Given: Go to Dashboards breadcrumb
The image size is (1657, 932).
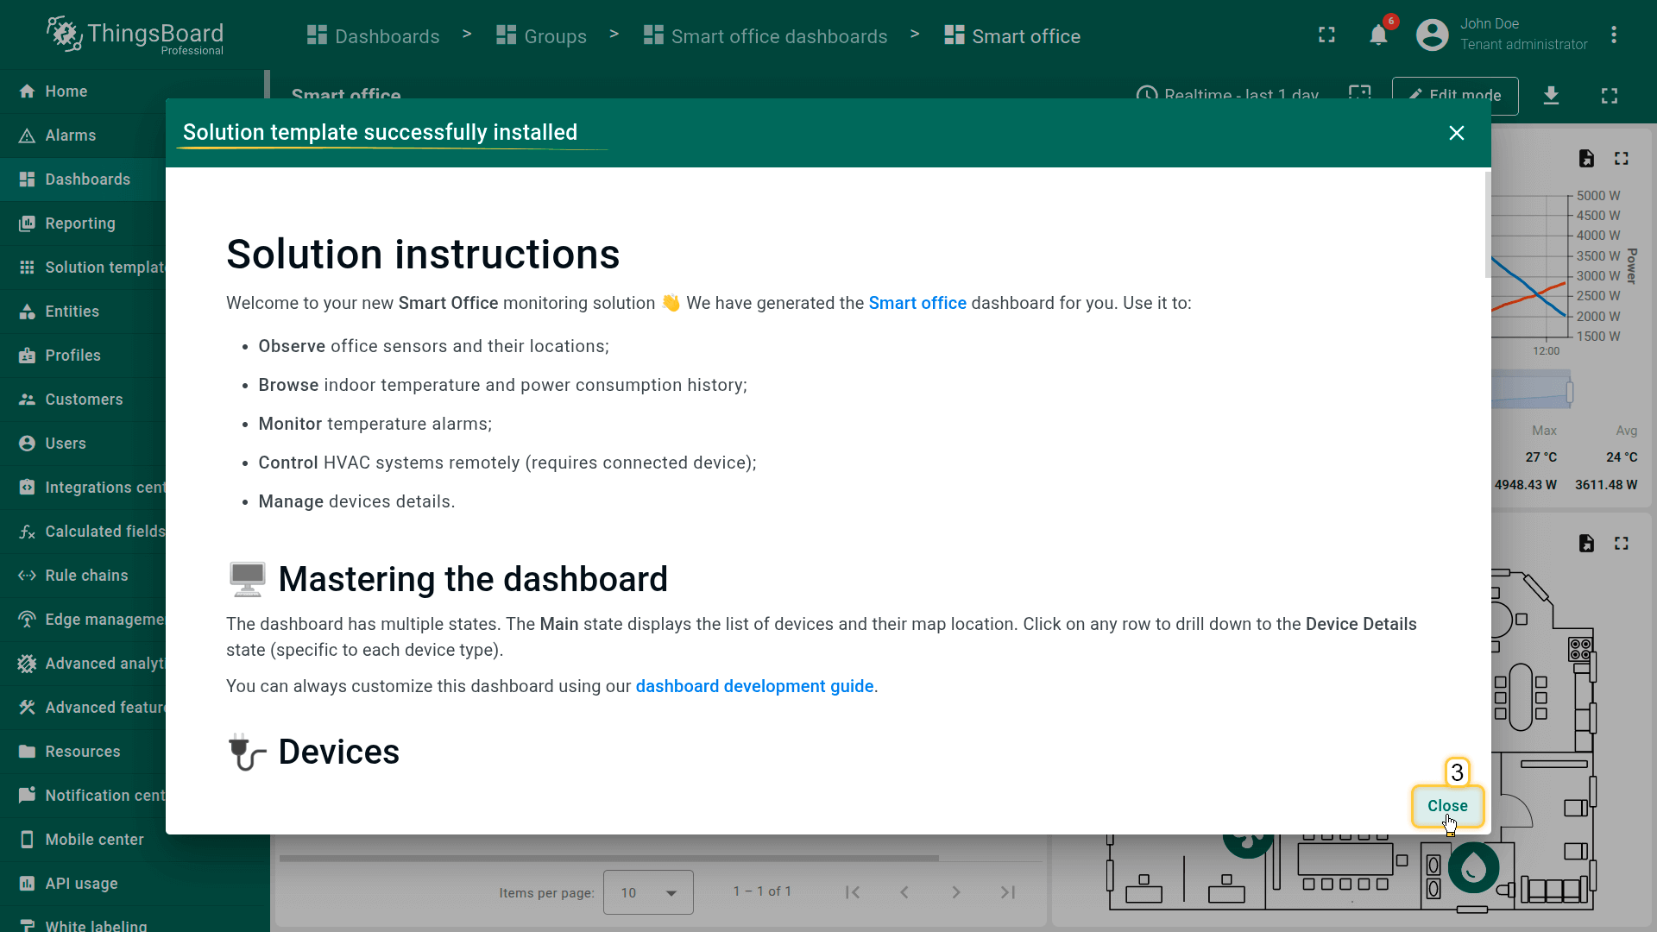Looking at the screenshot, I should tap(374, 36).
